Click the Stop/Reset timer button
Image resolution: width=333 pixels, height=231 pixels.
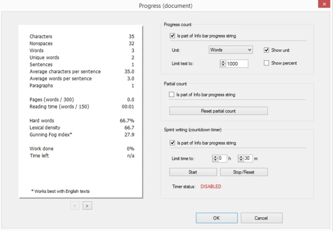point(244,172)
